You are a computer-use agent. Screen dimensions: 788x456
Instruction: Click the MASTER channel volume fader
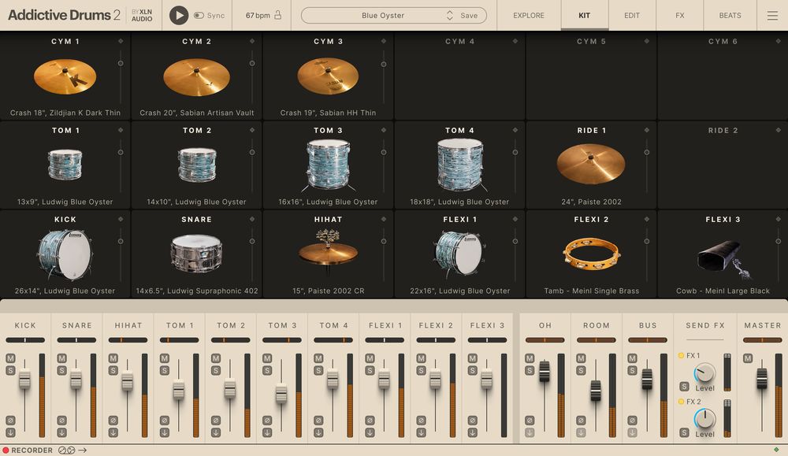click(762, 378)
